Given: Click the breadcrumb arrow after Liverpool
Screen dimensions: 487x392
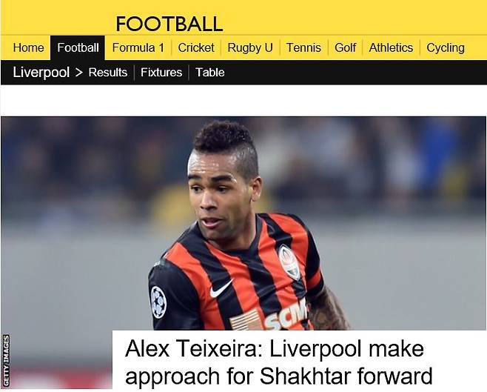Looking at the screenshot, I should pos(79,73).
